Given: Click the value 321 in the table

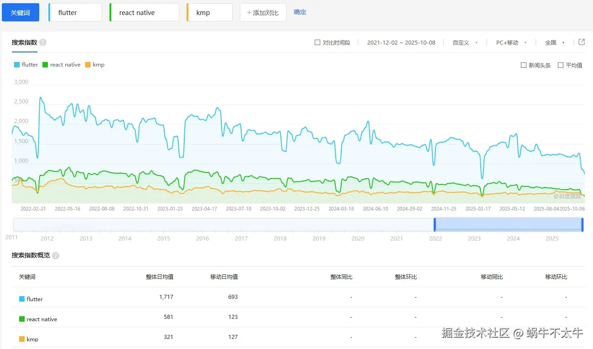Looking at the screenshot, I should pos(168,337).
